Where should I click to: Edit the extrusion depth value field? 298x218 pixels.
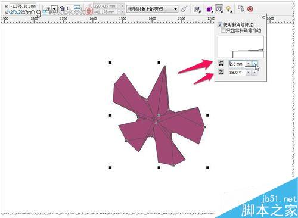click(x=70, y=9)
